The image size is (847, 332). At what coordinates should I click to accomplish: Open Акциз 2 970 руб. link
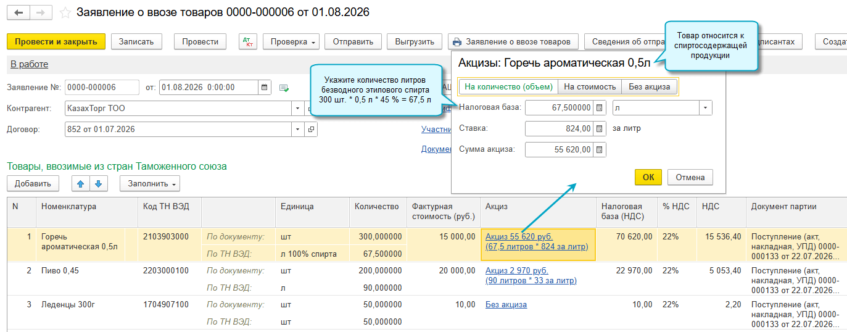517,270
